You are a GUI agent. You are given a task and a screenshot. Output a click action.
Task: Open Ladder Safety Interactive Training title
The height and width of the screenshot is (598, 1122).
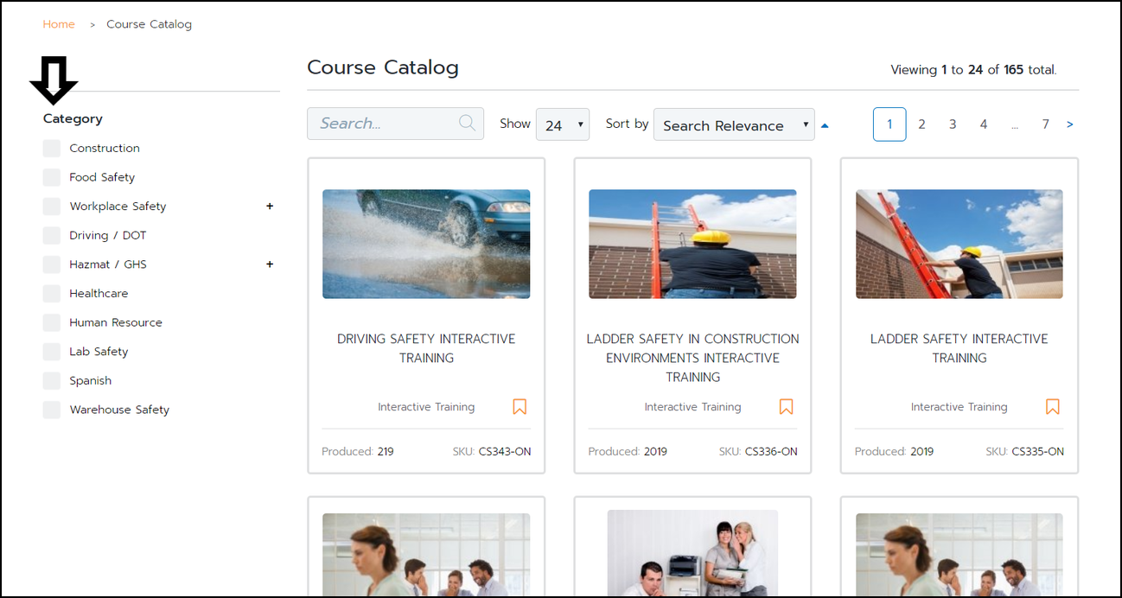coord(959,348)
